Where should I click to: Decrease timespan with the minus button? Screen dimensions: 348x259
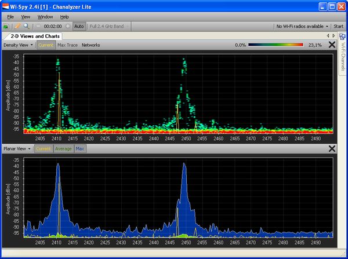38,27
